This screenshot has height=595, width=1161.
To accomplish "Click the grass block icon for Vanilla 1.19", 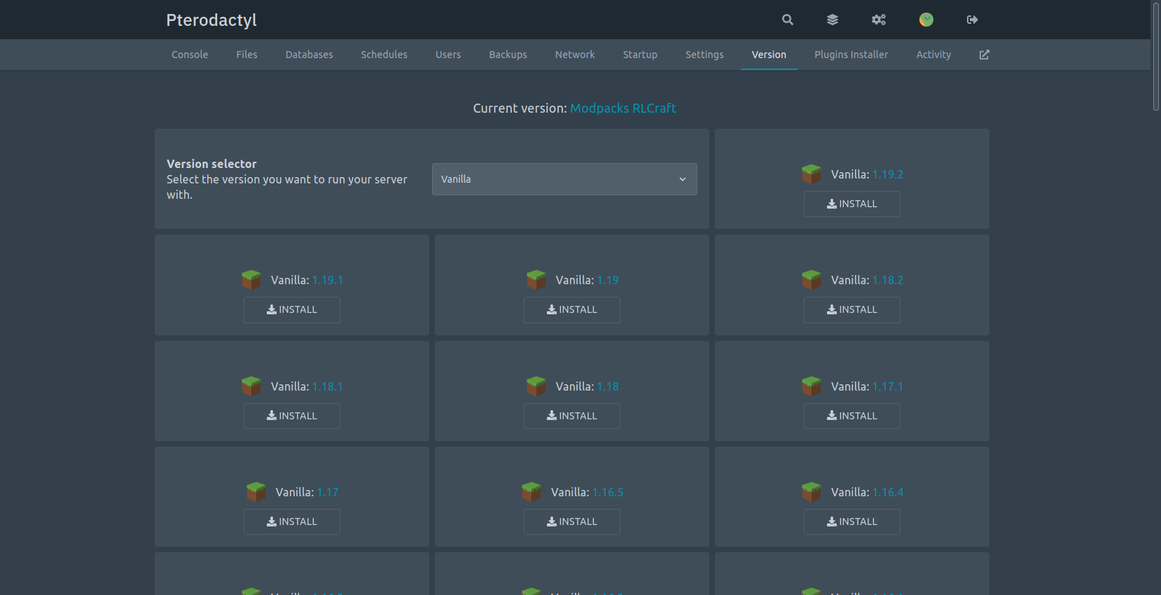I will click(536, 280).
